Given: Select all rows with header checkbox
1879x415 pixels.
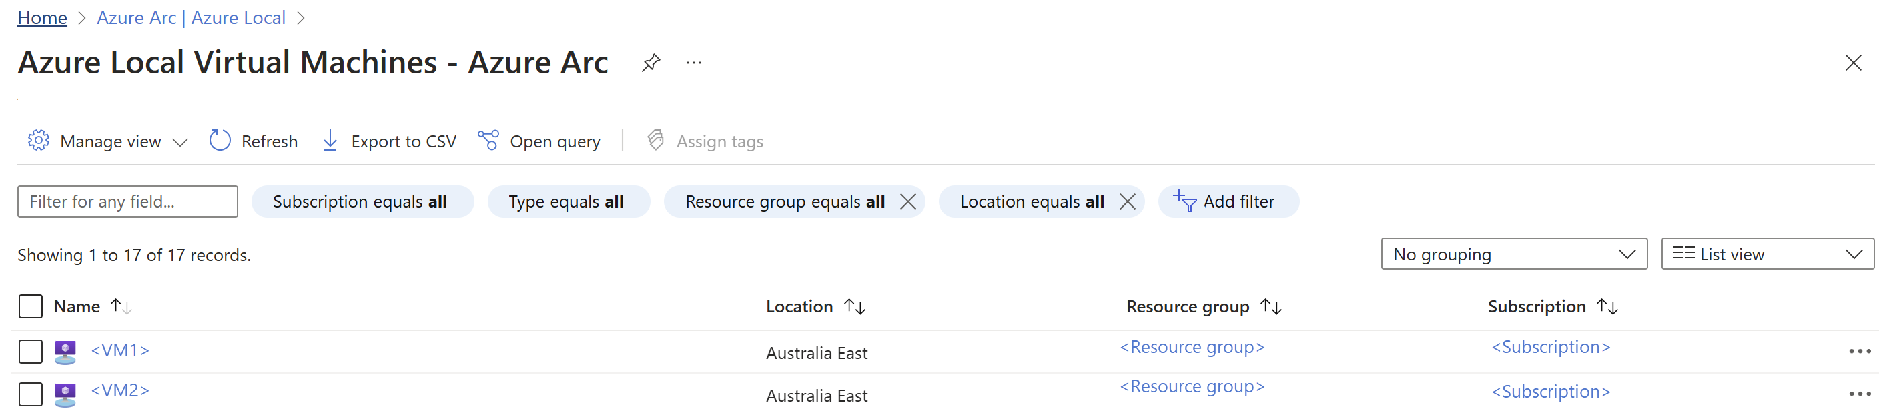Looking at the screenshot, I should pyautogui.click(x=31, y=306).
